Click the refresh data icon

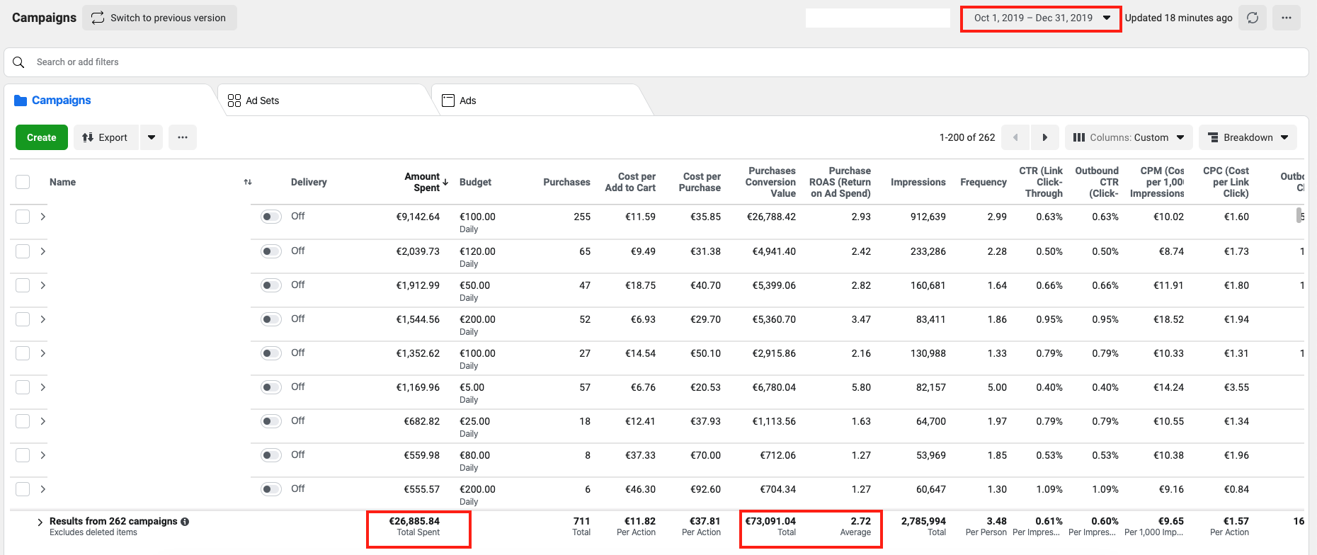point(1252,18)
